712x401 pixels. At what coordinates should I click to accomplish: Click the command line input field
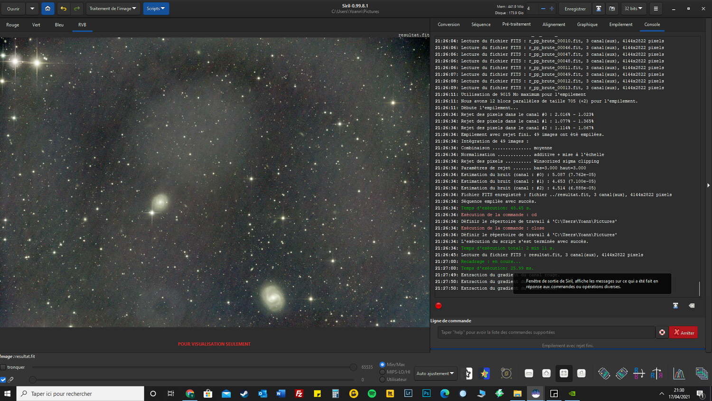(x=546, y=332)
